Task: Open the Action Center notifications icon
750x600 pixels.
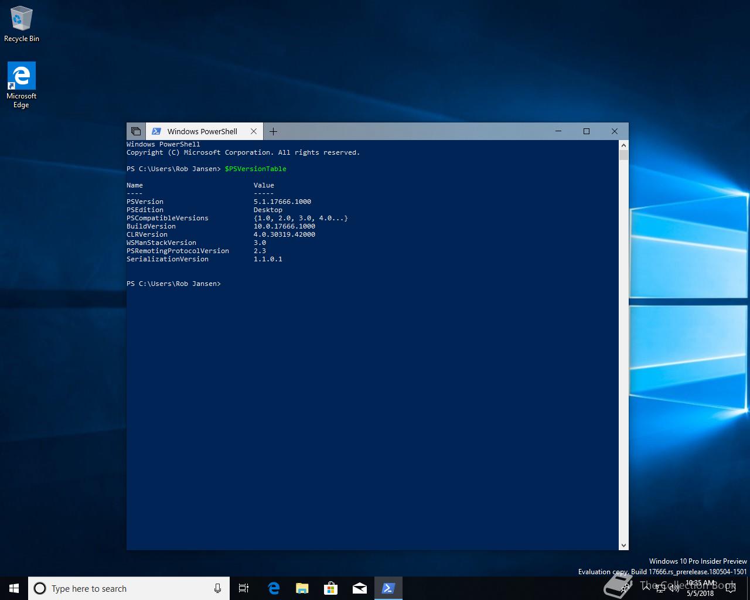Action: coord(731,588)
